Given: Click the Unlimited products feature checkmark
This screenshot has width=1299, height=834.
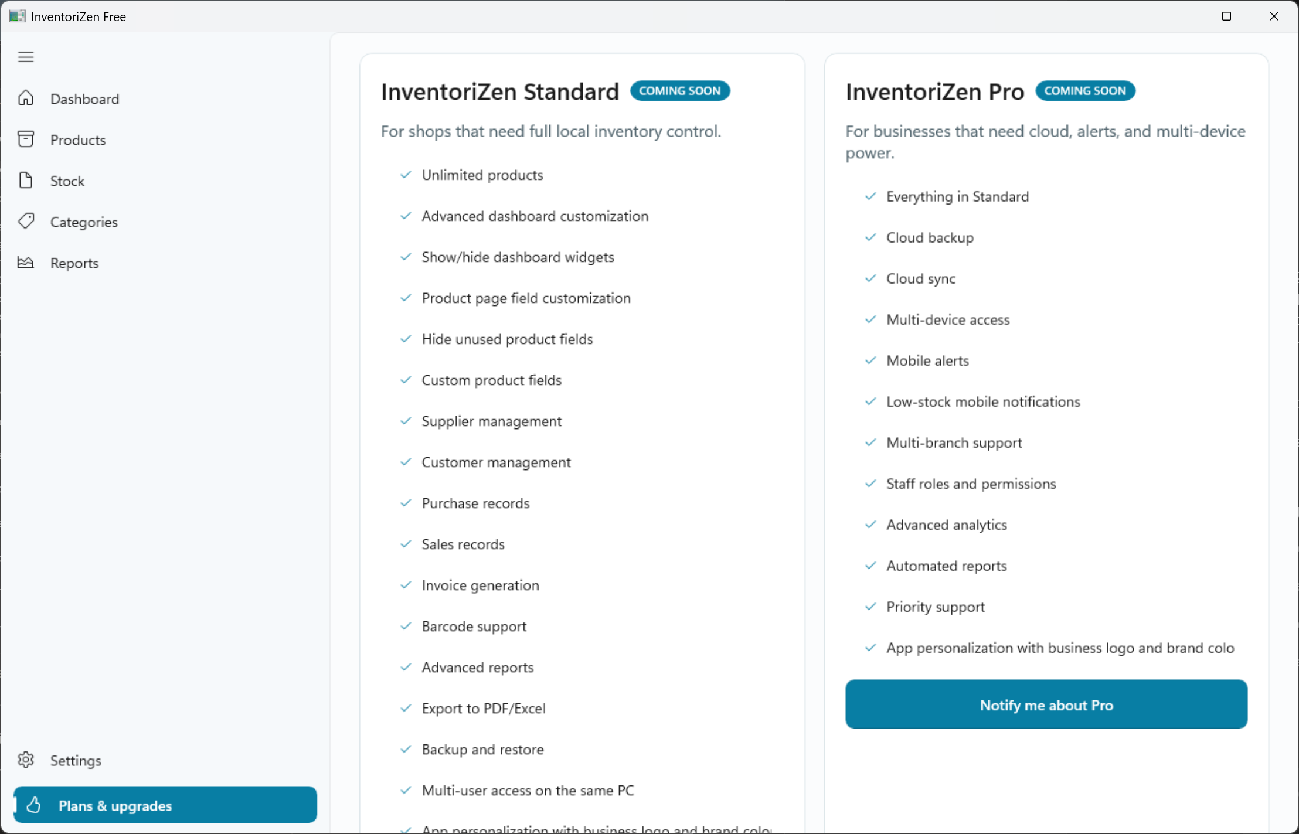Looking at the screenshot, I should [x=406, y=175].
